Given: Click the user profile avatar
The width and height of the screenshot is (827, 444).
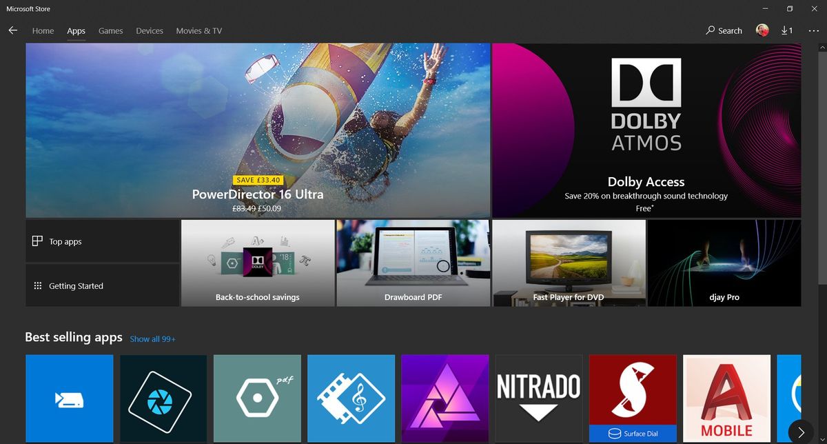Looking at the screenshot, I should (762, 30).
